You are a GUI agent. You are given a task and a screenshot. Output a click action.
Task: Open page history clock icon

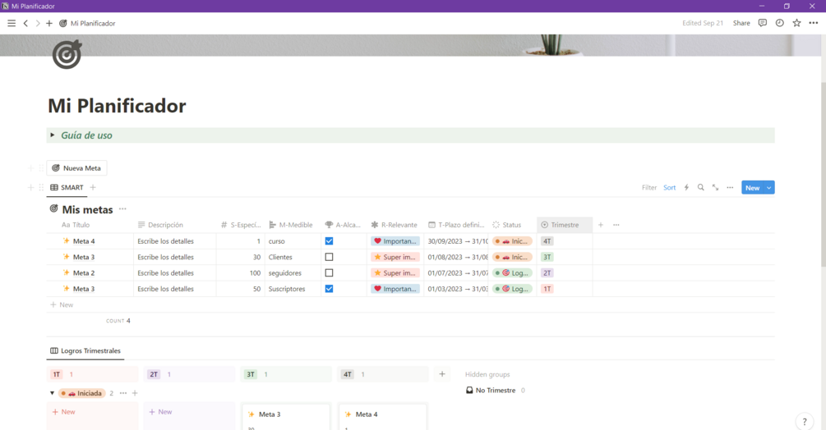click(x=780, y=23)
